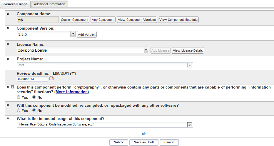Select Yes for modified or repackaged question

coord(19,111)
